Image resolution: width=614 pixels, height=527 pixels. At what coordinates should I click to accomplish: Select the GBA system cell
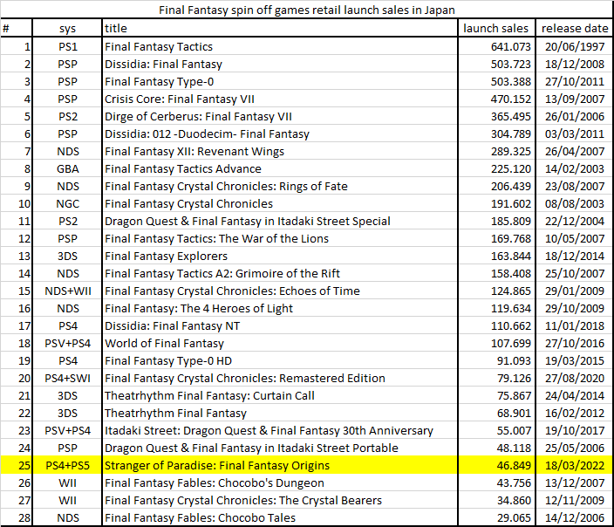pos(67,168)
